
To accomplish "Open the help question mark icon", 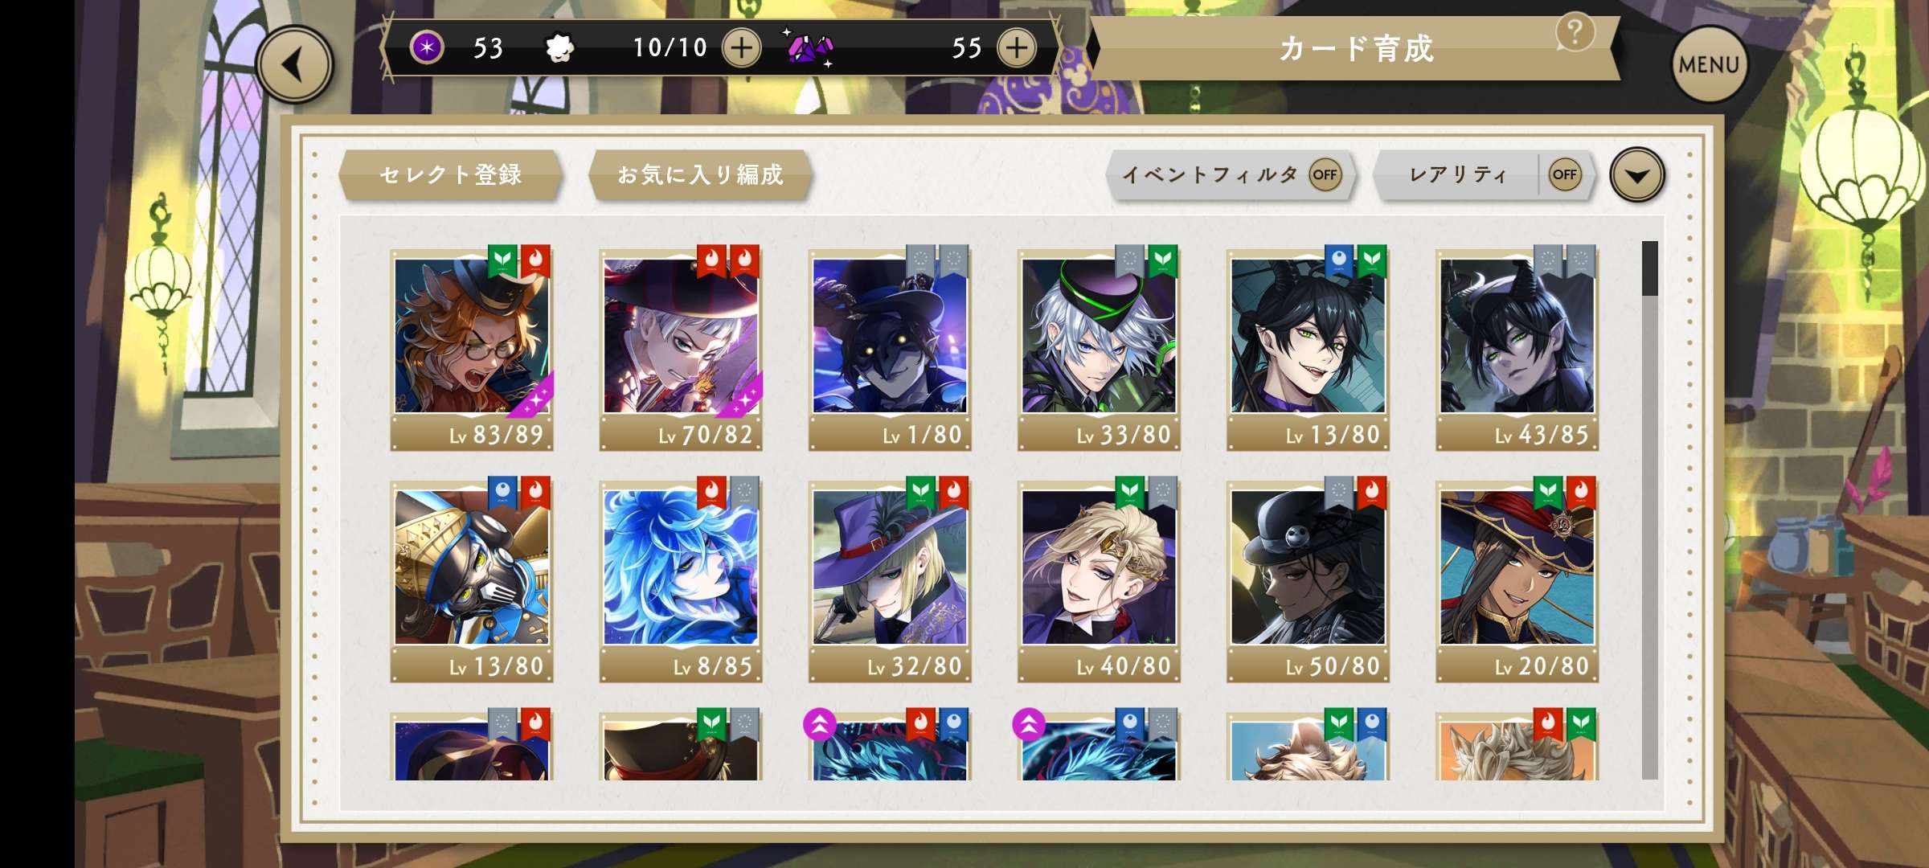I will click(1575, 33).
